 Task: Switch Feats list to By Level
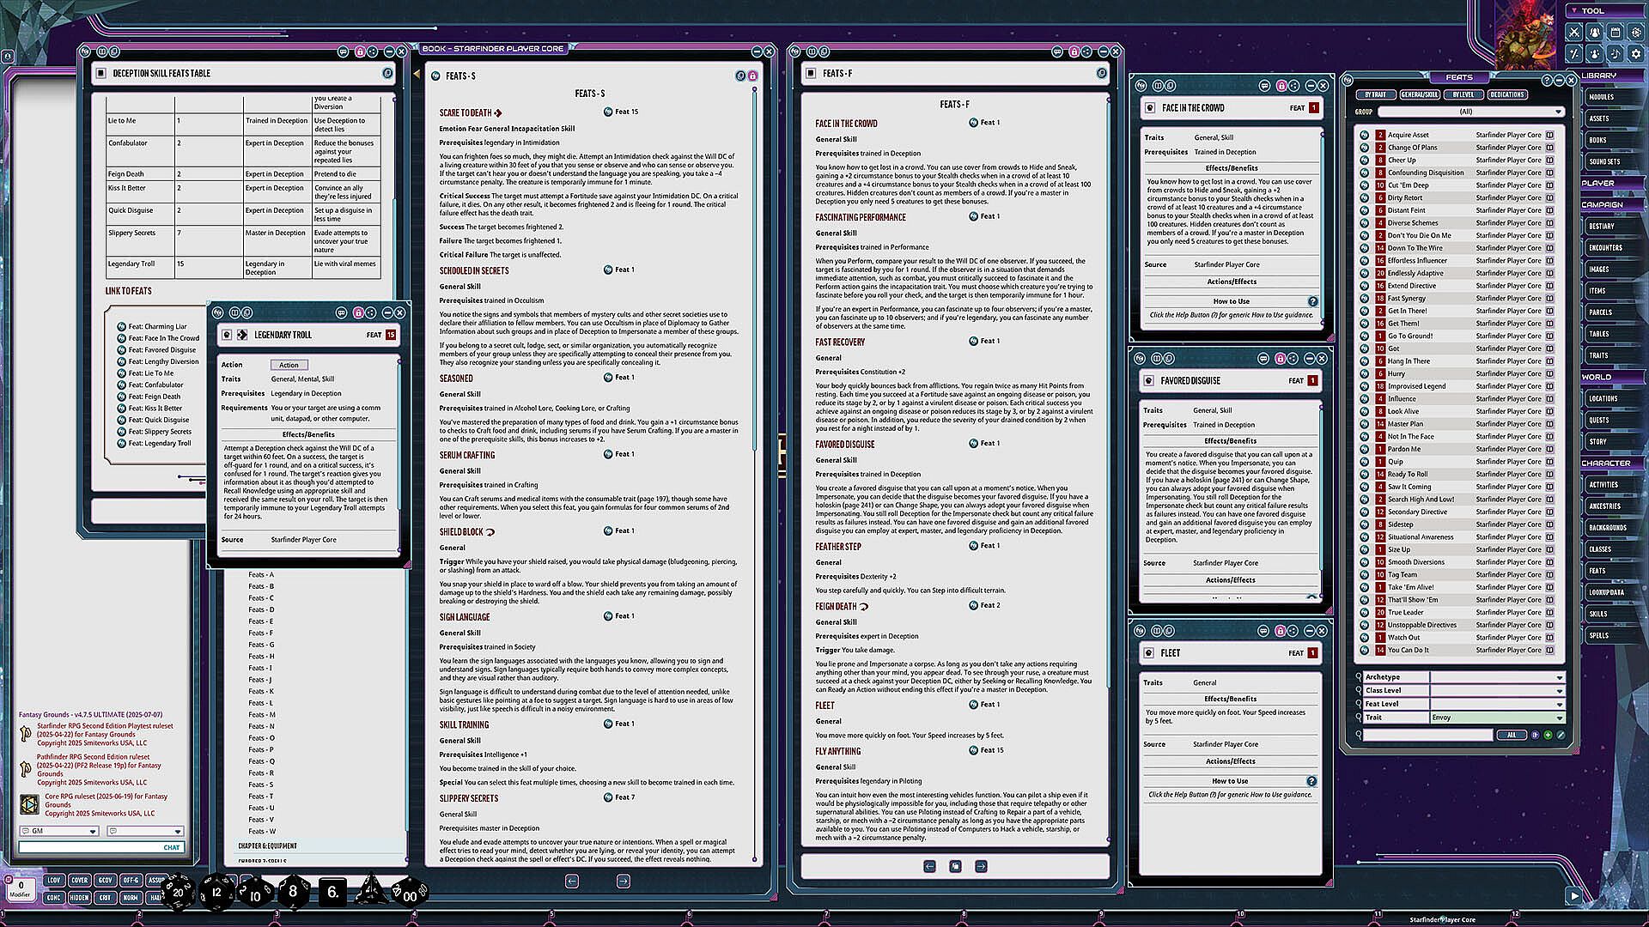pyautogui.click(x=1463, y=94)
